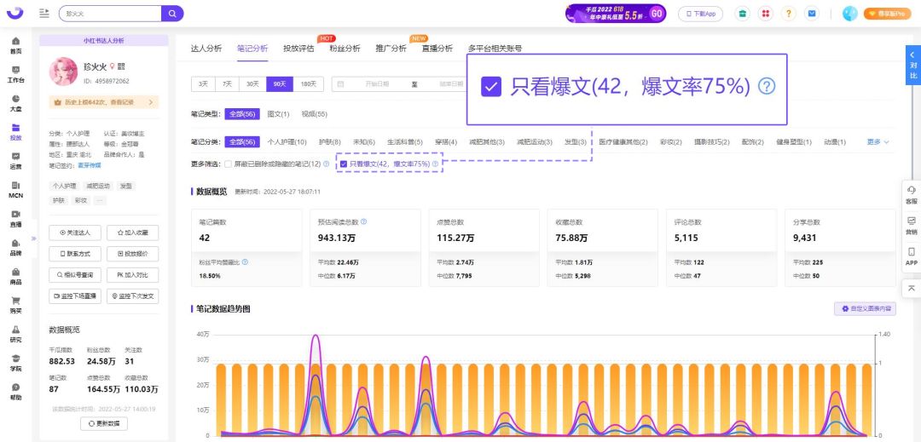
Task: Switch to the 达人分析 tab
Action: (x=206, y=49)
